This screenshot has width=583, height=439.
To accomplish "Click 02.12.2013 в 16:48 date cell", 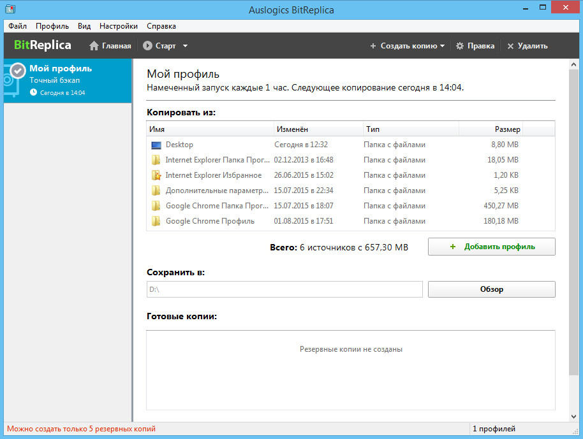I will (304, 160).
